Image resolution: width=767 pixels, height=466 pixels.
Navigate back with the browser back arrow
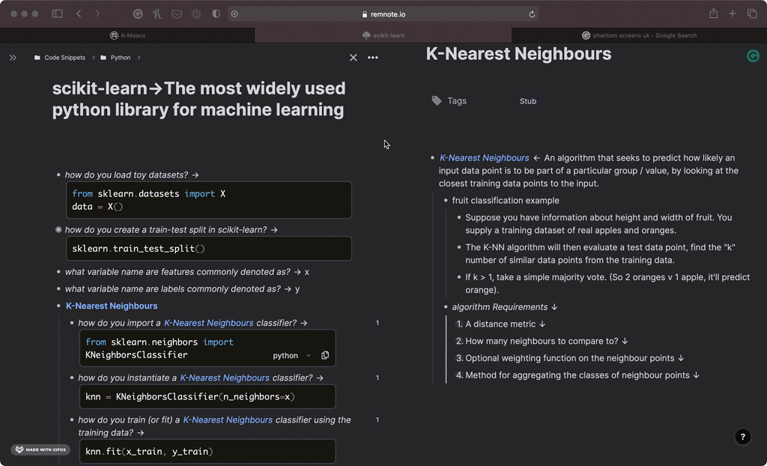click(78, 13)
